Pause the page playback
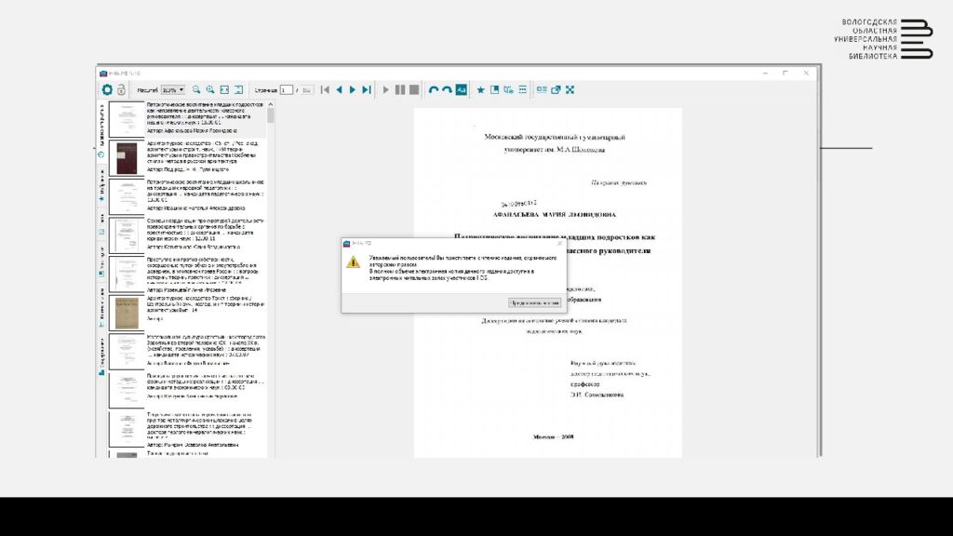 [400, 90]
